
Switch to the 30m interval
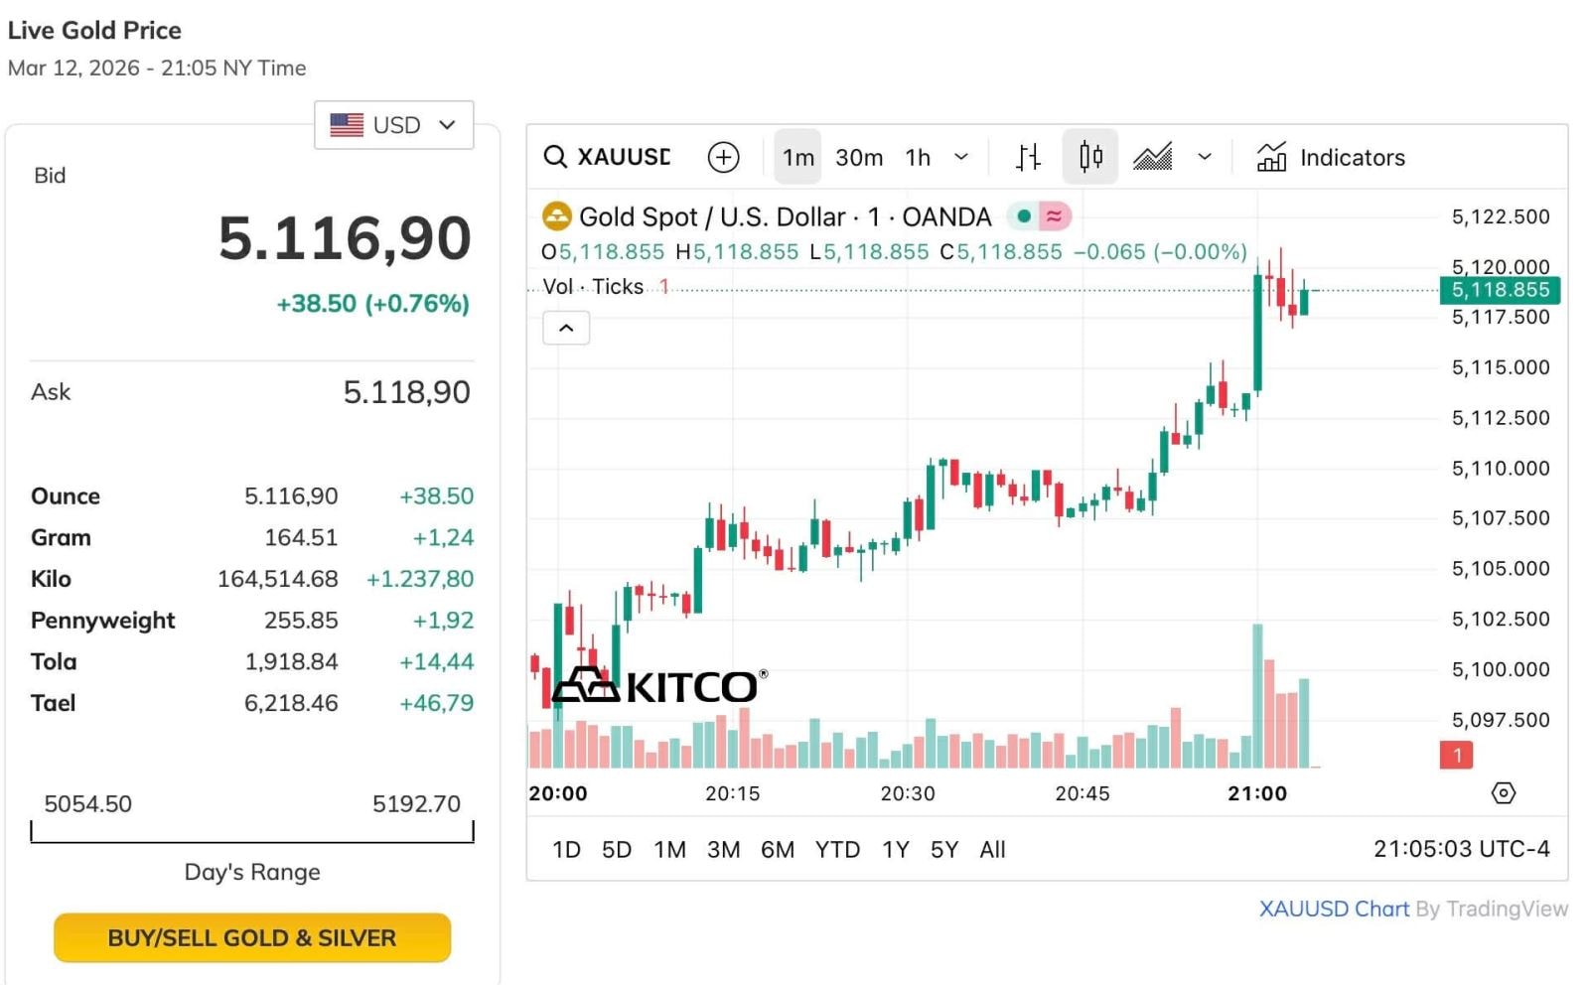point(859,157)
